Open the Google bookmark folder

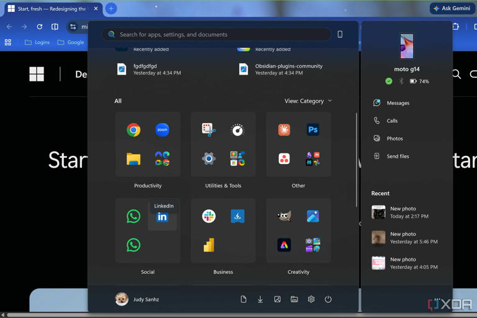click(71, 42)
